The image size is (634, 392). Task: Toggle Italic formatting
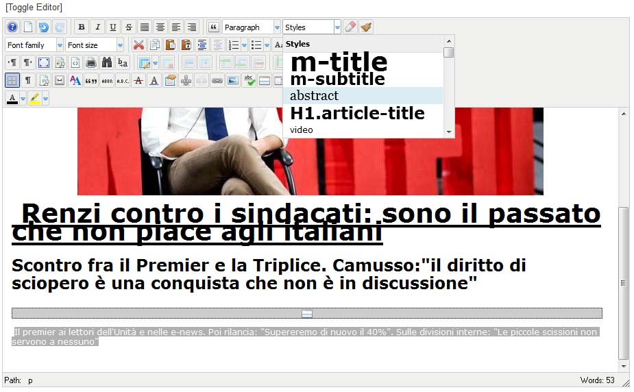click(x=97, y=27)
